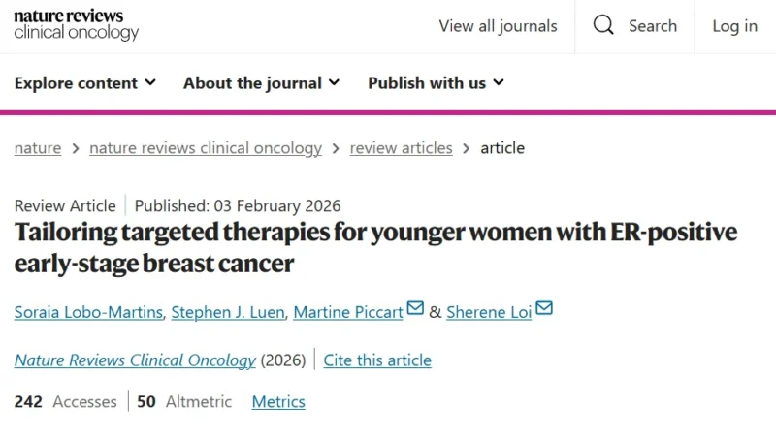Click the Nature Reviews Clinical Oncology logo
This screenshot has height=438, width=776.
click(76, 26)
